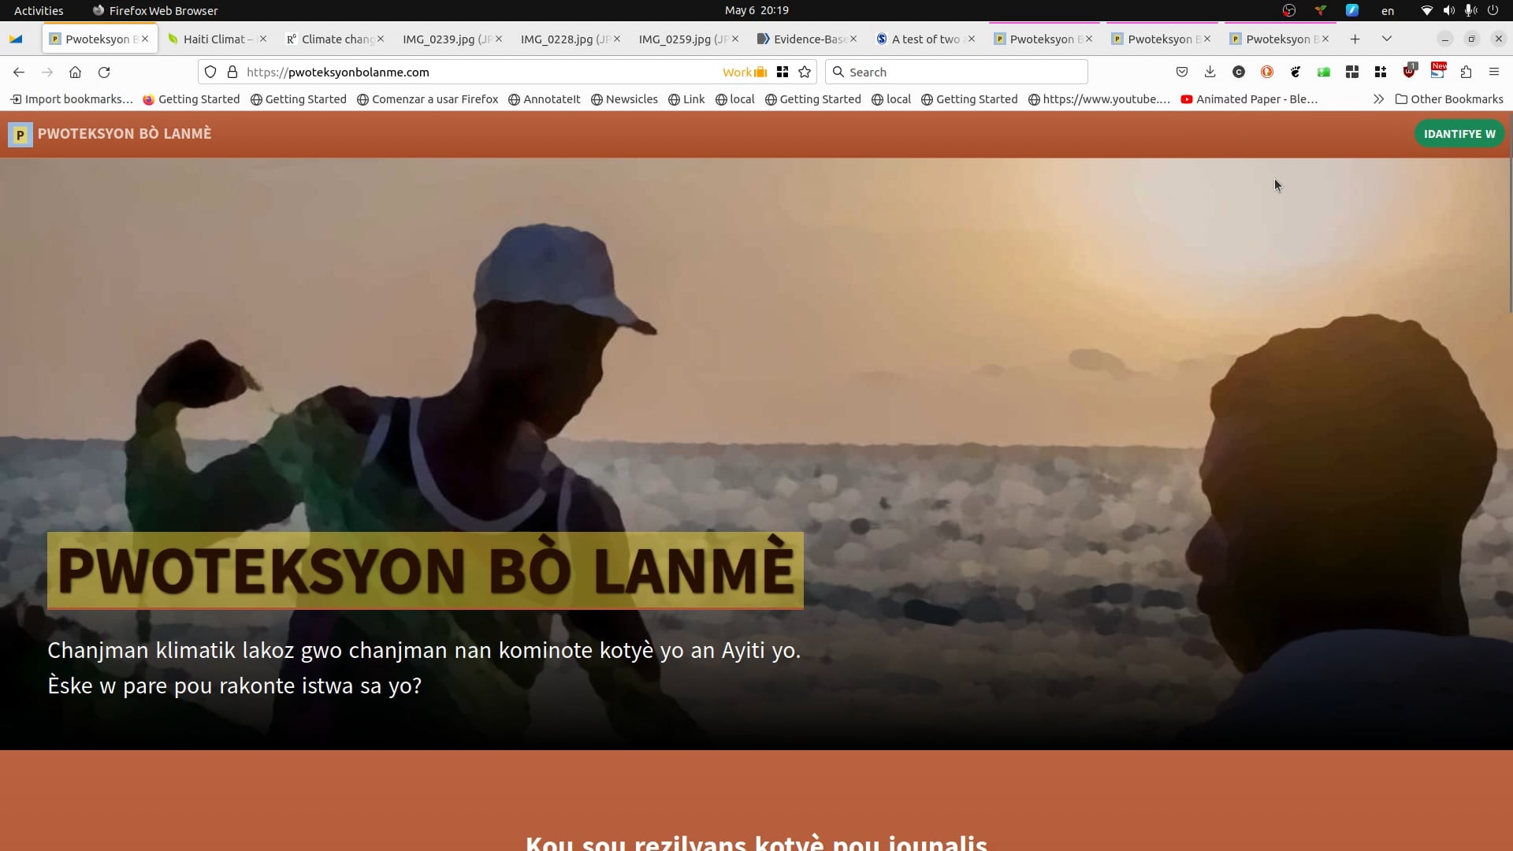Viewport: 1513px width, 851px height.
Task: Open the extensions puzzle icon
Action: point(1466,72)
